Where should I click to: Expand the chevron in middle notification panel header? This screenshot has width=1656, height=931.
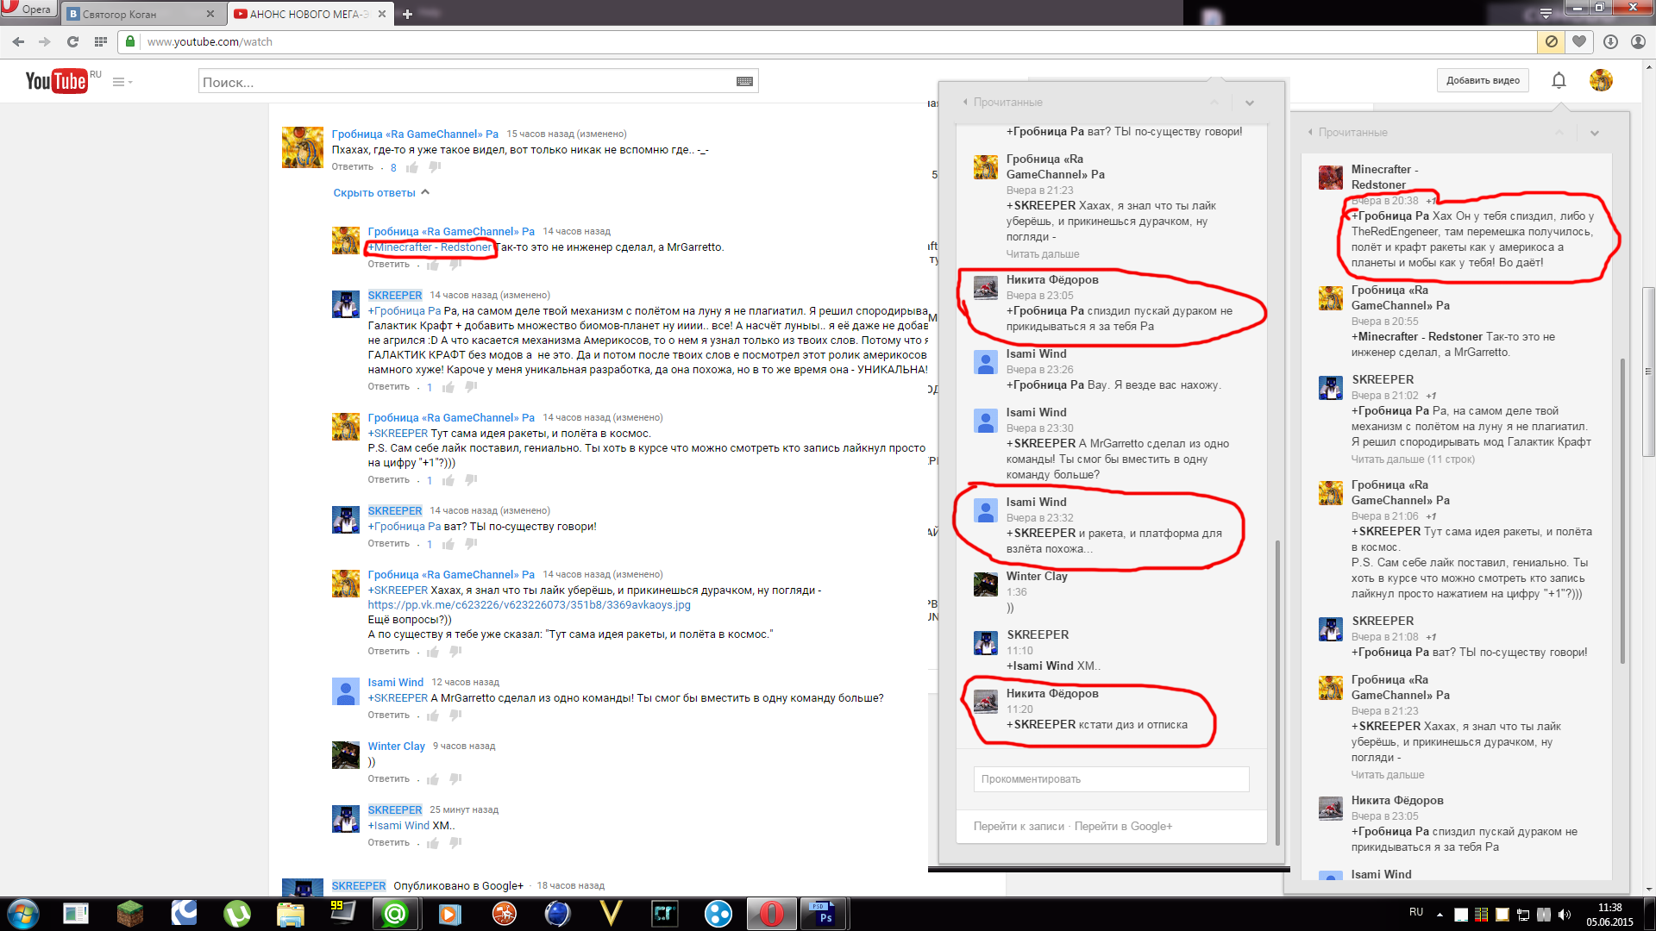(1249, 103)
